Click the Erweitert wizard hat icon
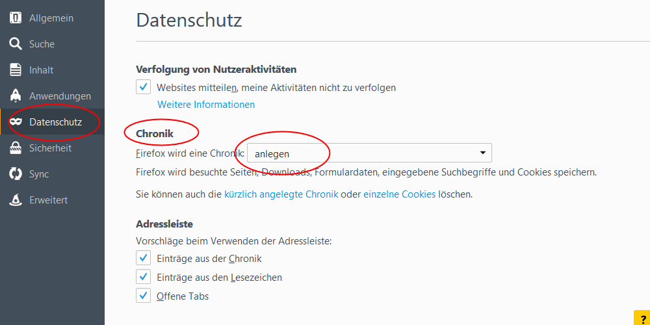650x325 pixels. click(16, 200)
